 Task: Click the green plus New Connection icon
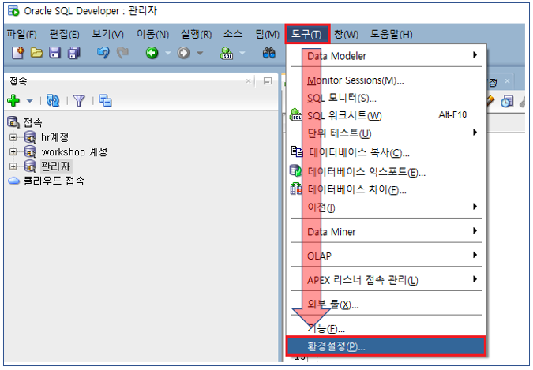point(13,100)
